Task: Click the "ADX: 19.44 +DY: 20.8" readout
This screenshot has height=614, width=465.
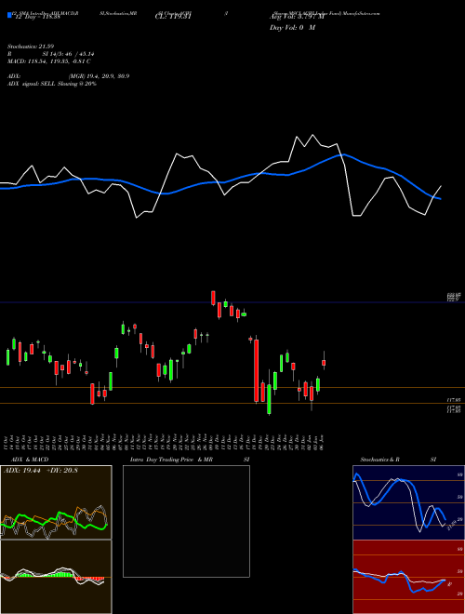Action: pos(41,471)
